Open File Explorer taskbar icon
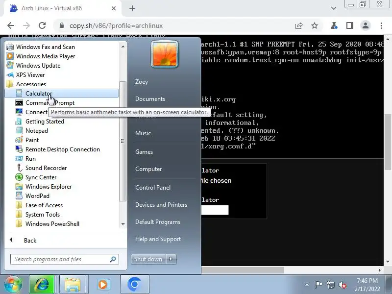This screenshot has width=392, height=294. [73, 285]
